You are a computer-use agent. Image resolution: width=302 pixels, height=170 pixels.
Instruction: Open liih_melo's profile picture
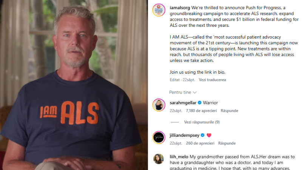point(159,159)
